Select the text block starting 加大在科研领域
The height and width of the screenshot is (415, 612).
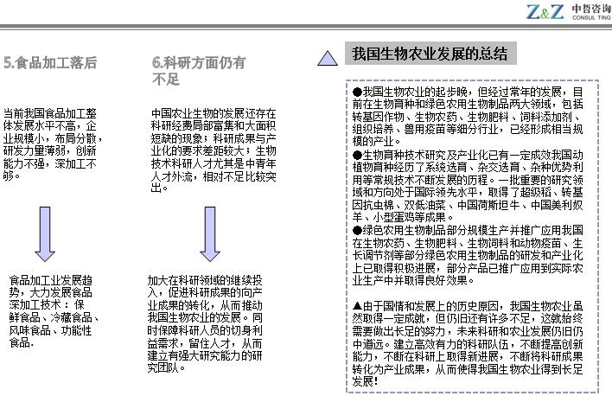(x=206, y=323)
